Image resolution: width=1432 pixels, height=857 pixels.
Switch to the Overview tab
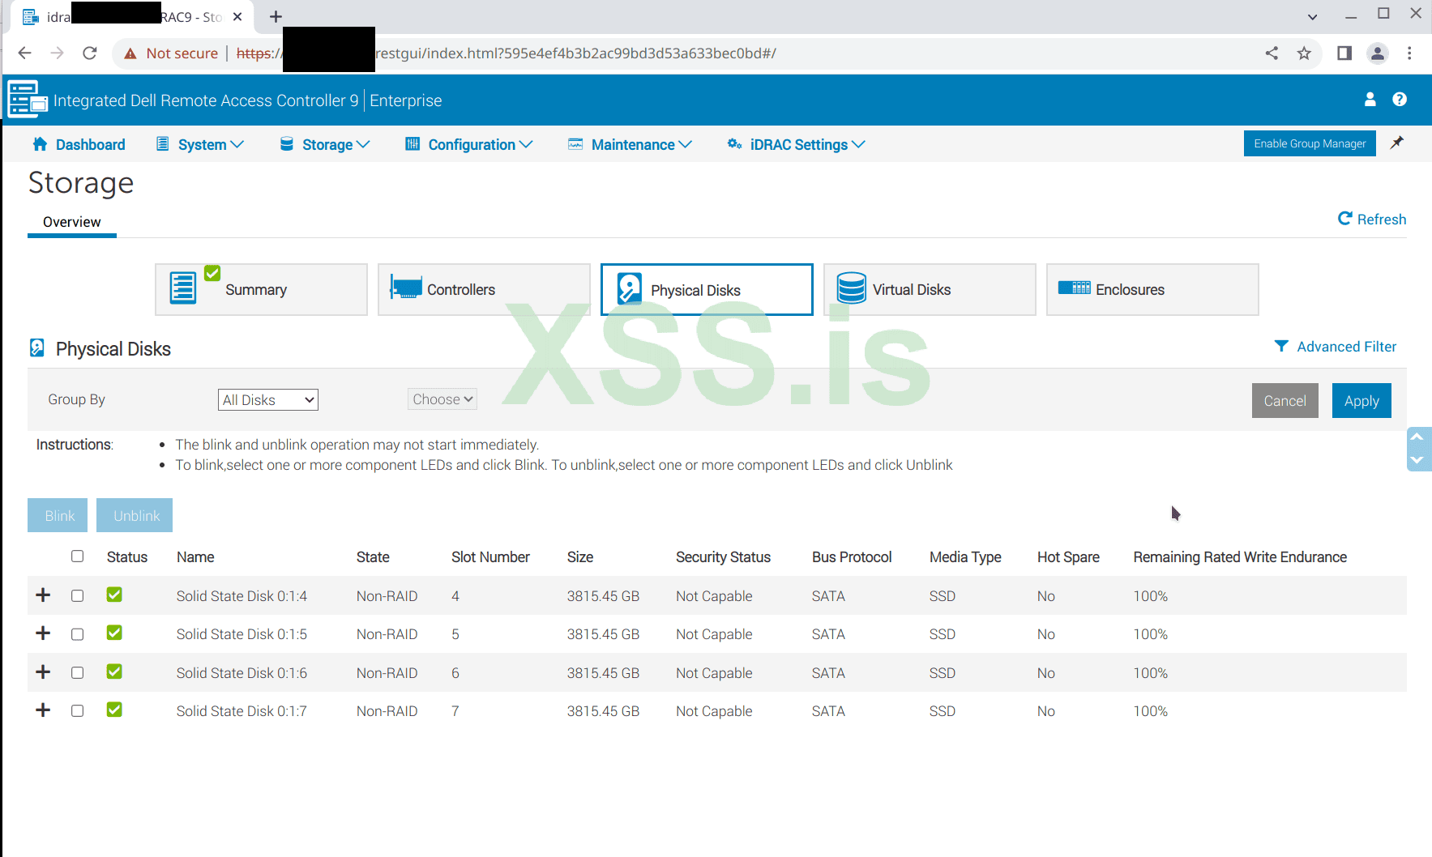tap(71, 222)
